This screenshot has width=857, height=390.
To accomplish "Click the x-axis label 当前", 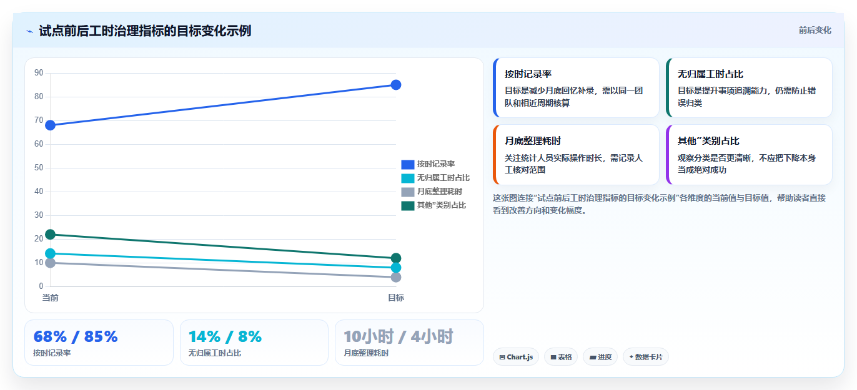I will [x=51, y=298].
